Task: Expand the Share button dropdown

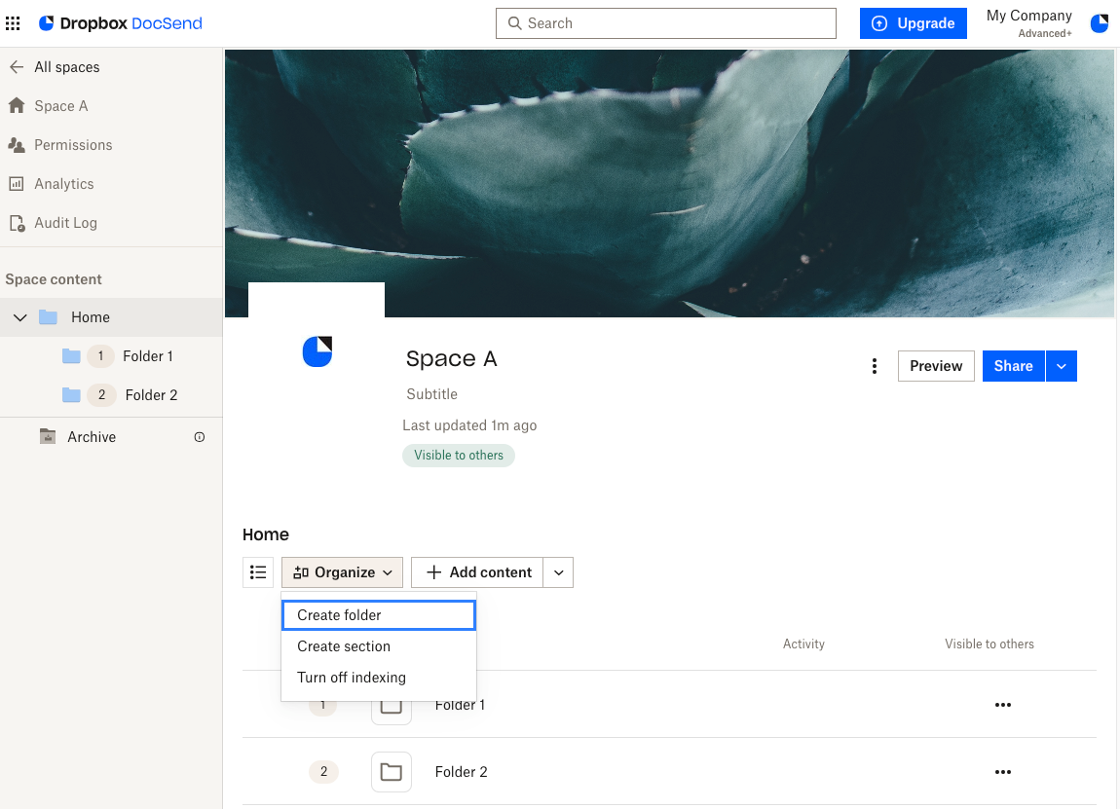Action: click(x=1062, y=365)
